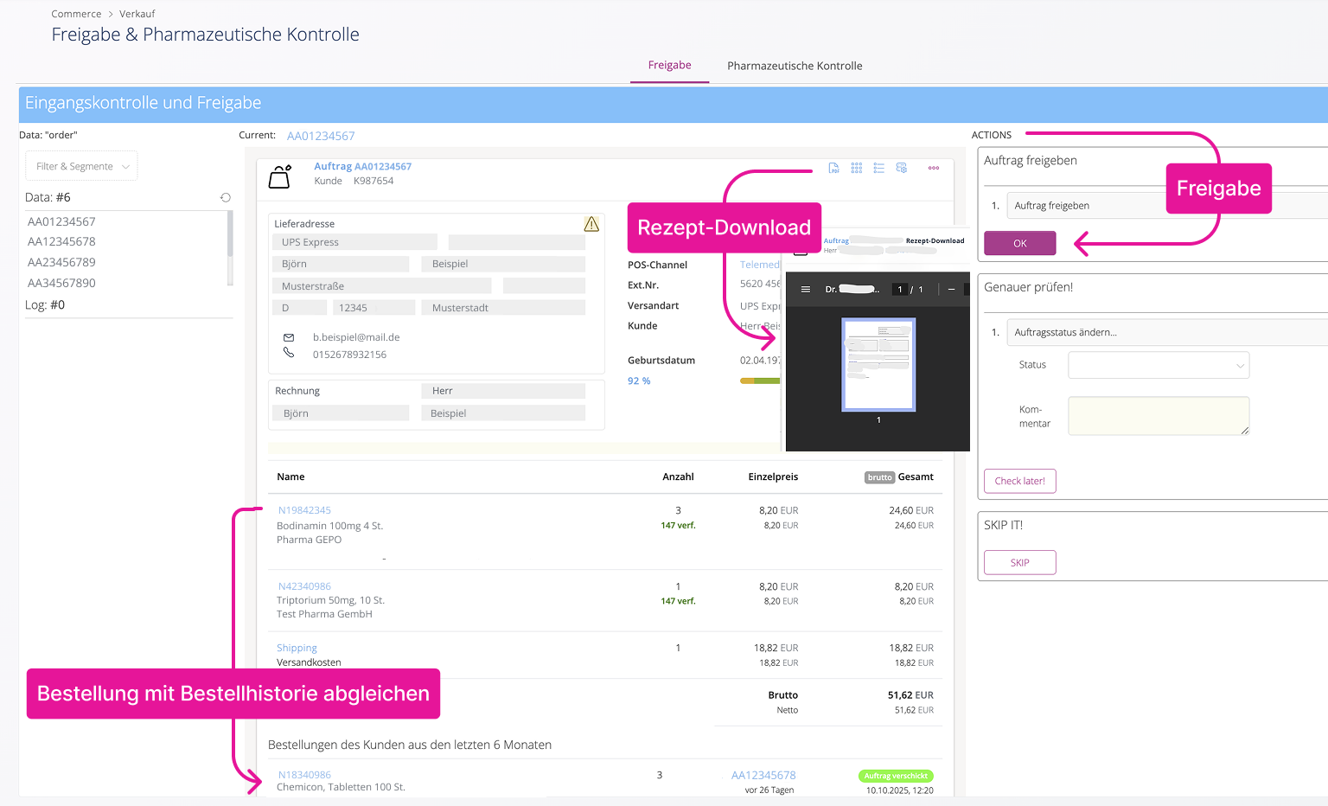Click the list view icon in order header
This screenshot has height=806, width=1328.
coord(878,168)
